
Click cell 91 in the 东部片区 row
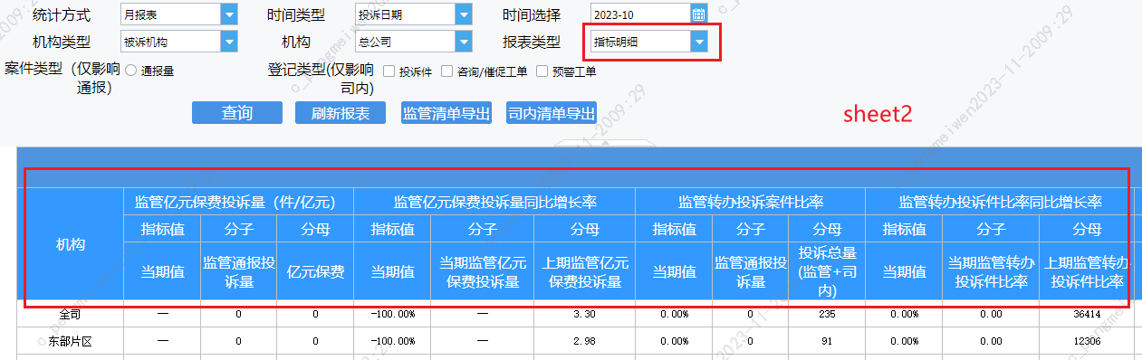coord(827,340)
